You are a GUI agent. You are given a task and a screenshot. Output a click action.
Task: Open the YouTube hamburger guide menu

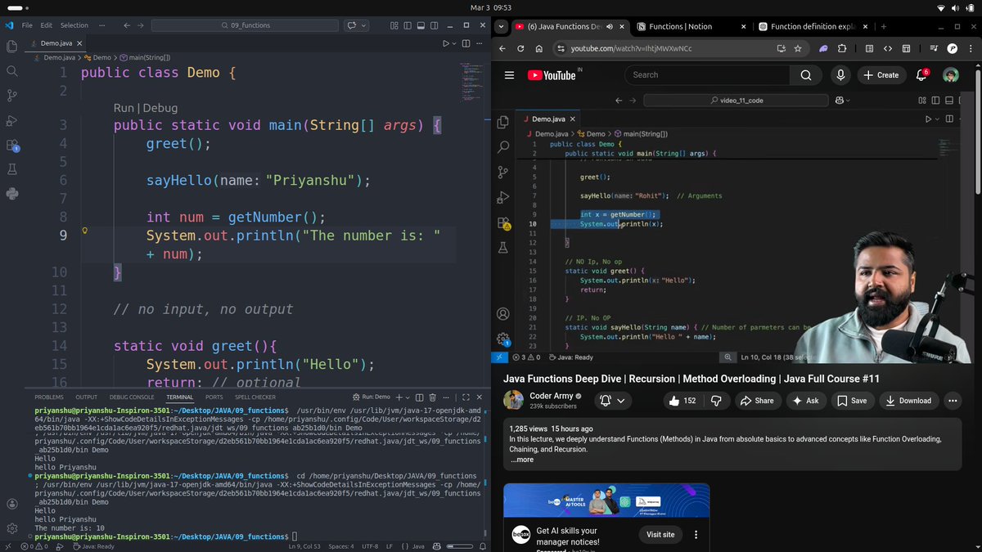click(x=509, y=75)
